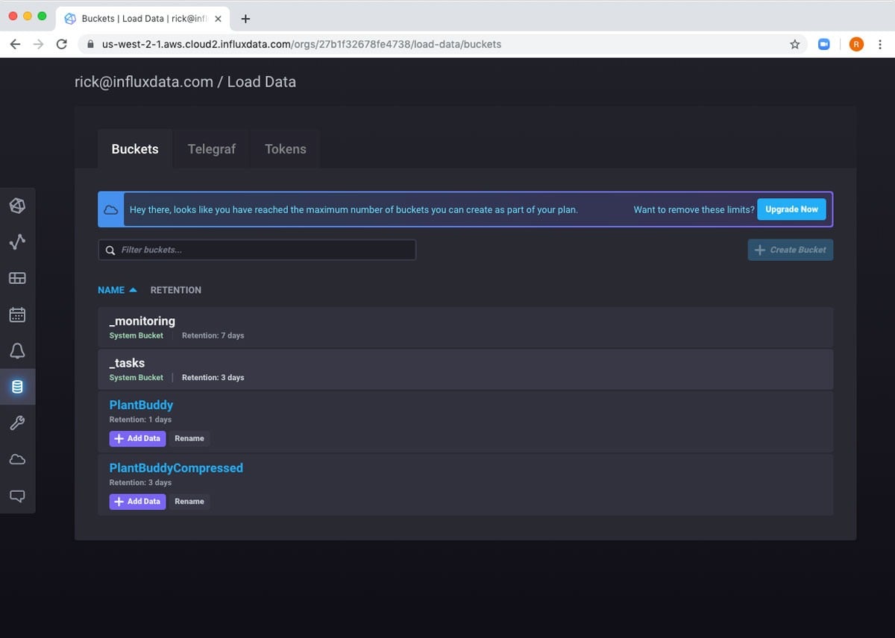Viewport: 895px width, 638px height.
Task: Click the Upgrade Now button
Action: tap(791, 209)
